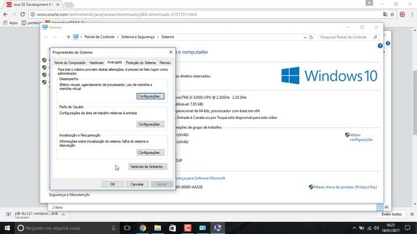Open Variáveis de Ambiente dialog

point(148,166)
